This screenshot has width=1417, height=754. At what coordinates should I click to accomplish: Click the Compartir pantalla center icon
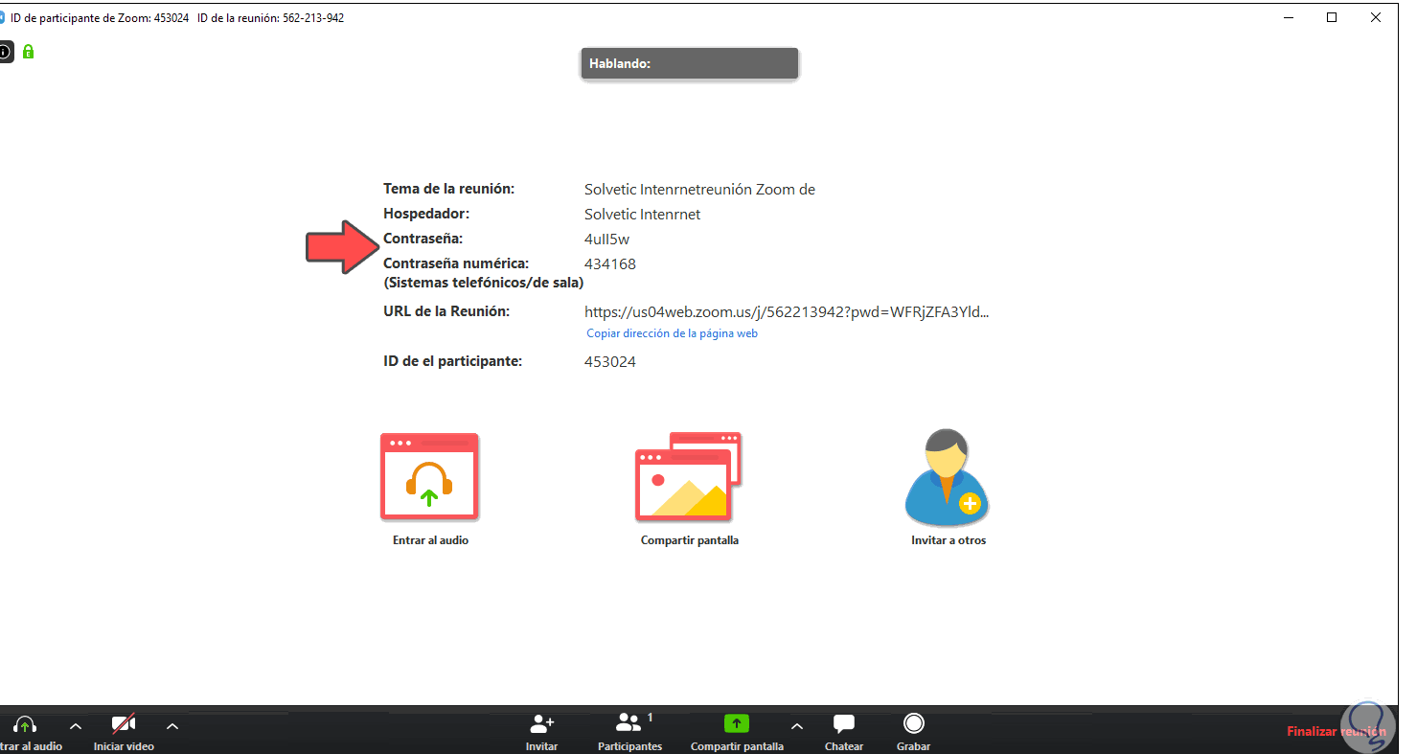click(688, 476)
